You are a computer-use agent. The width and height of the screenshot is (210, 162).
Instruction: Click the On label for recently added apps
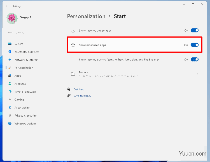[x=186, y=30]
